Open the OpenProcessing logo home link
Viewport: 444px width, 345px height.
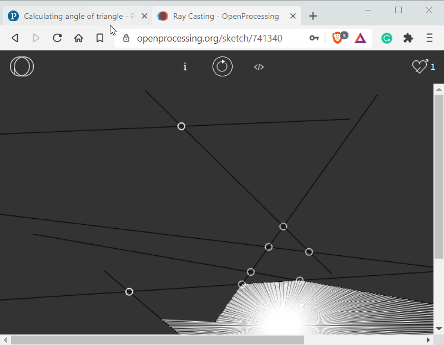[22, 66]
